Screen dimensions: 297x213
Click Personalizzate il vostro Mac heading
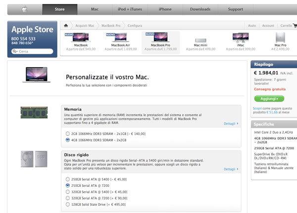[107, 77]
